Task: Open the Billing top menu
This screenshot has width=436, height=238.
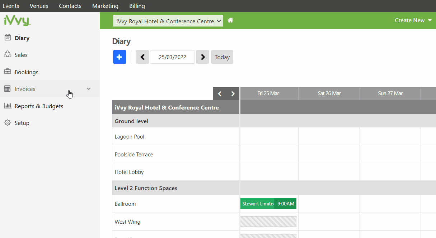Action: 137,6
